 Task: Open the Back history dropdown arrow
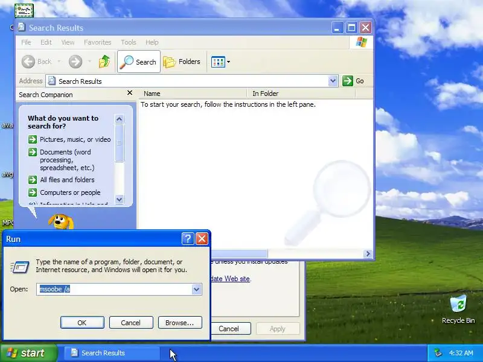coord(59,62)
